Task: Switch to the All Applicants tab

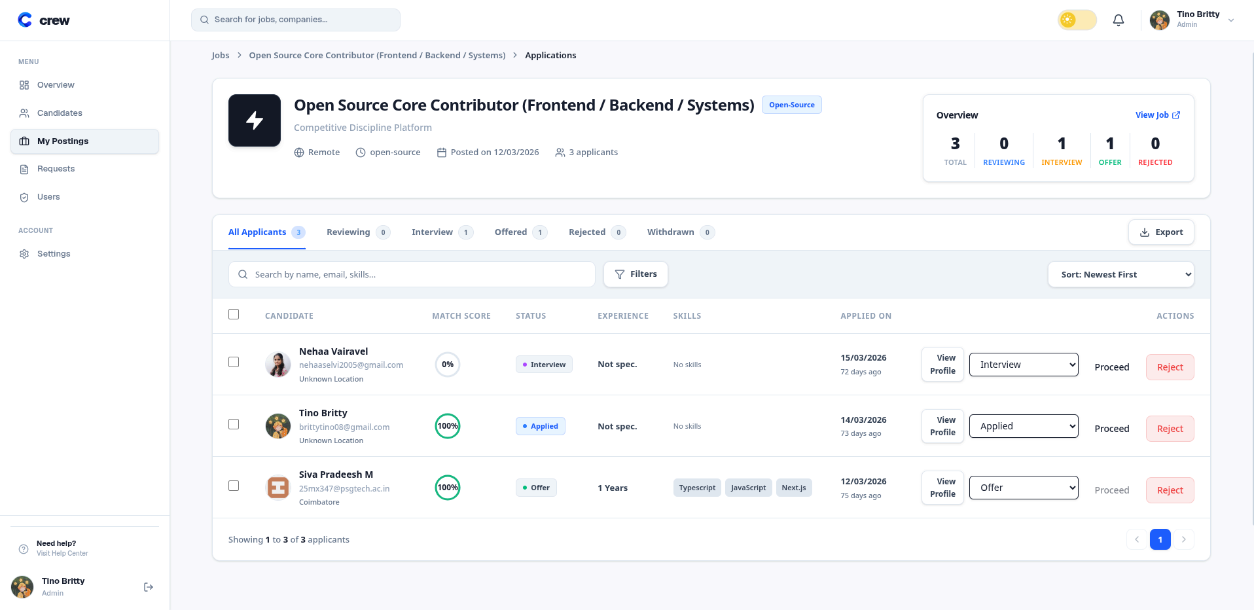Action: (267, 232)
